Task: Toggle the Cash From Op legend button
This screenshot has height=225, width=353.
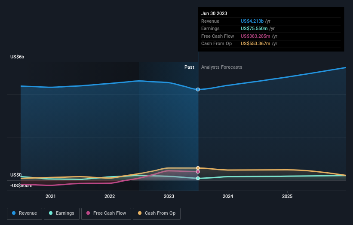Action: 157,213
